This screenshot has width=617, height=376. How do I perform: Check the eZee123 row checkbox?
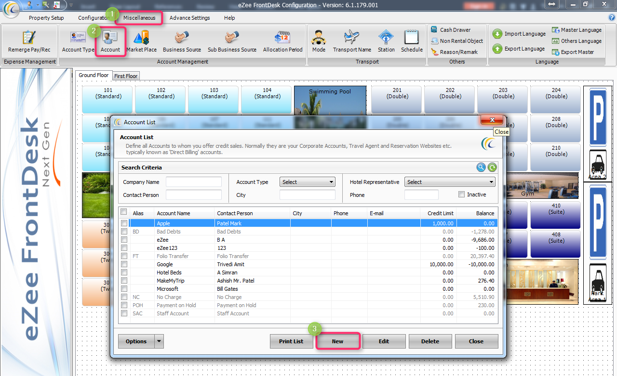[124, 248]
